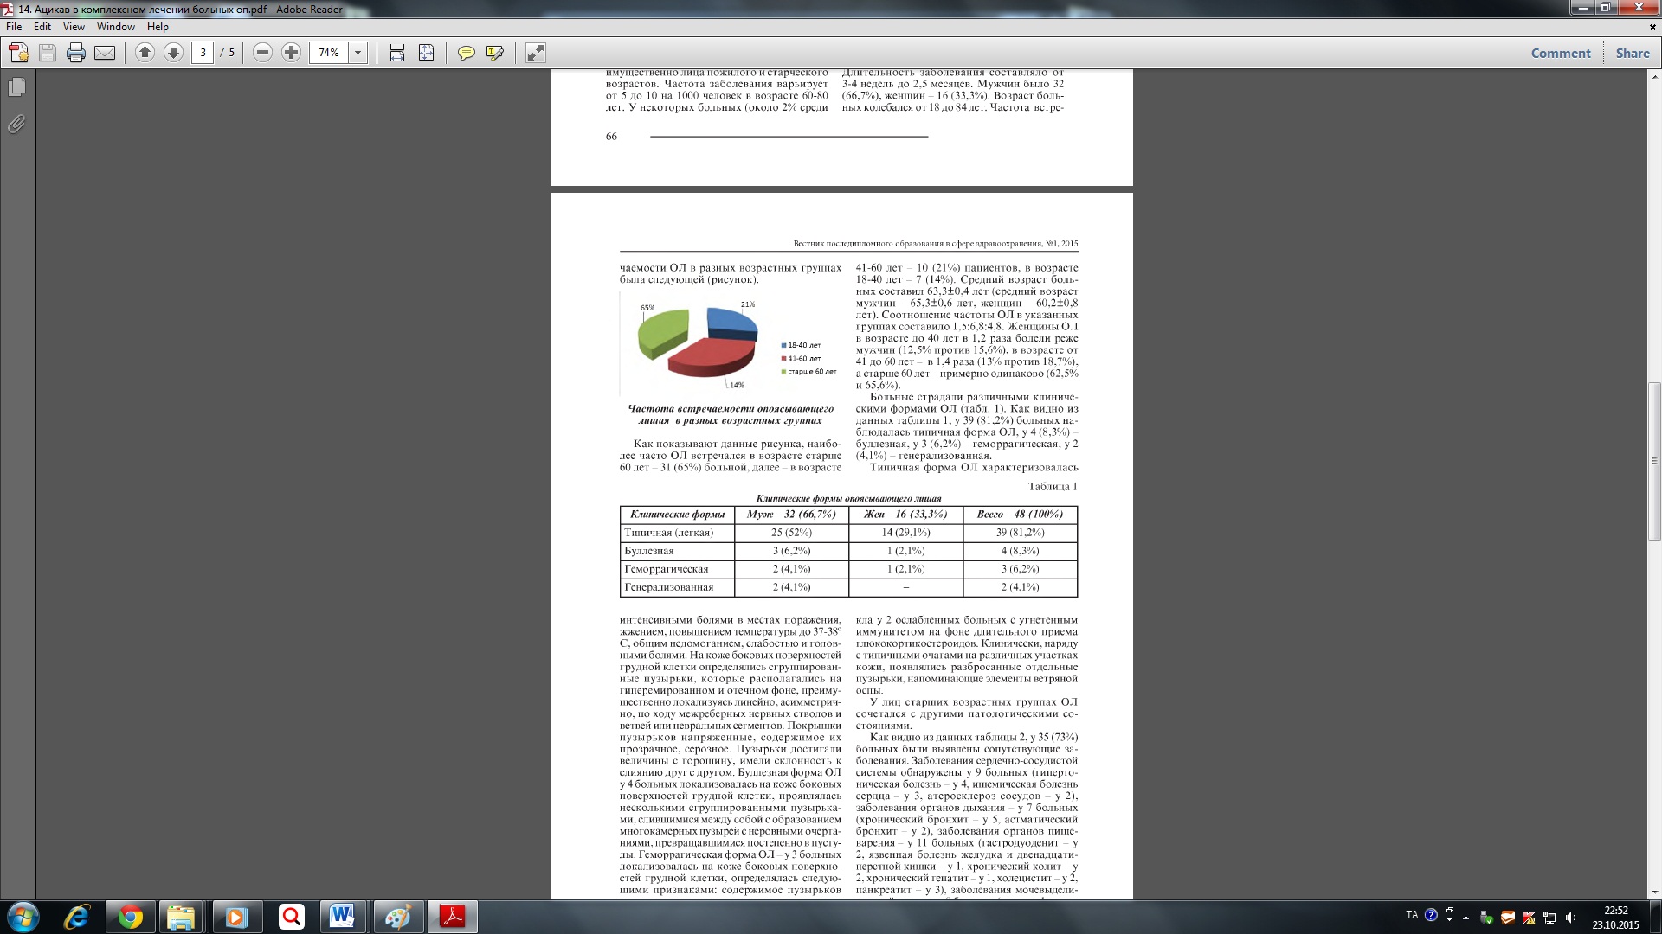Open the Attachments paperclip panel
Image resolution: width=1662 pixels, height=934 pixels.
pyautogui.click(x=16, y=125)
